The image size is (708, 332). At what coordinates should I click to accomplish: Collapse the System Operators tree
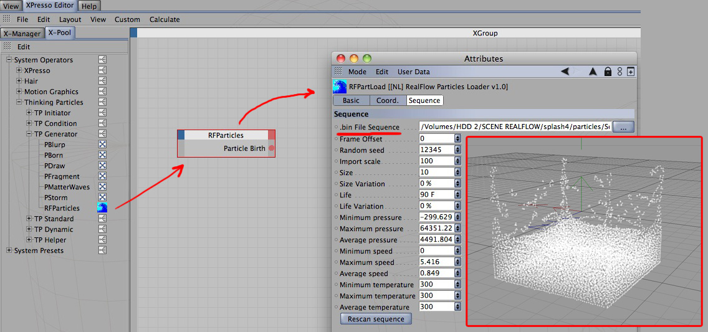point(9,60)
